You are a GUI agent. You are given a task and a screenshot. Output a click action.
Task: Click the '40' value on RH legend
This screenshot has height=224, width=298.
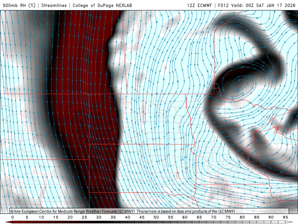click(x=127, y=217)
